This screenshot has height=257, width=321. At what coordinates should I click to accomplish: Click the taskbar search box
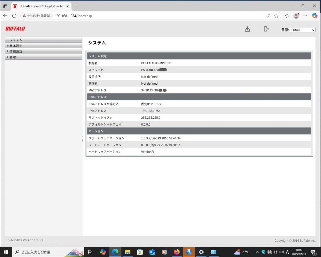48,252
